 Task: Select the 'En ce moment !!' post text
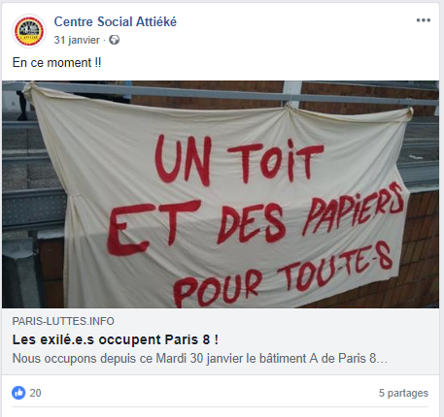click(x=56, y=63)
